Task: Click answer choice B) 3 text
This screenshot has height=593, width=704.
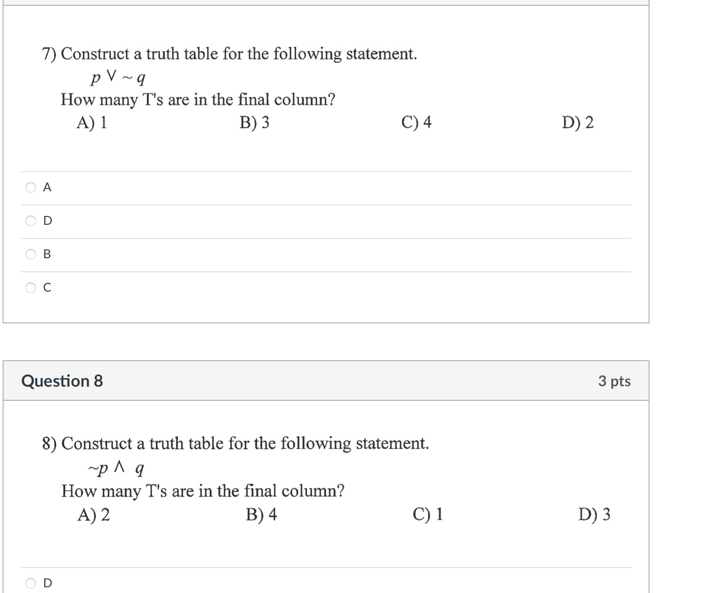Action: coord(256,123)
